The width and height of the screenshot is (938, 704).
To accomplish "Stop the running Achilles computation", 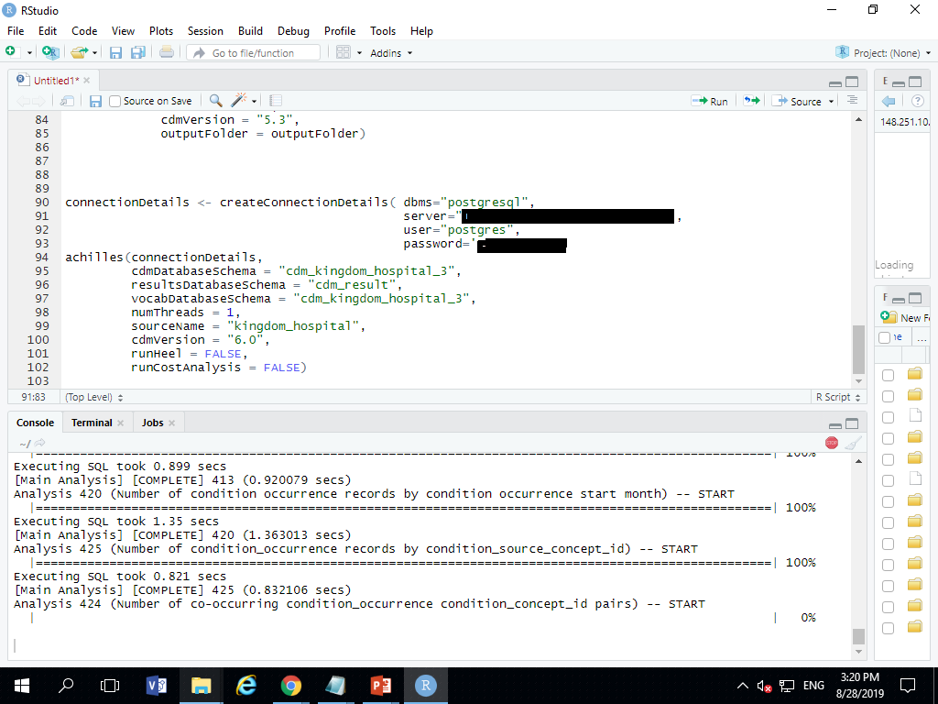I will (832, 443).
